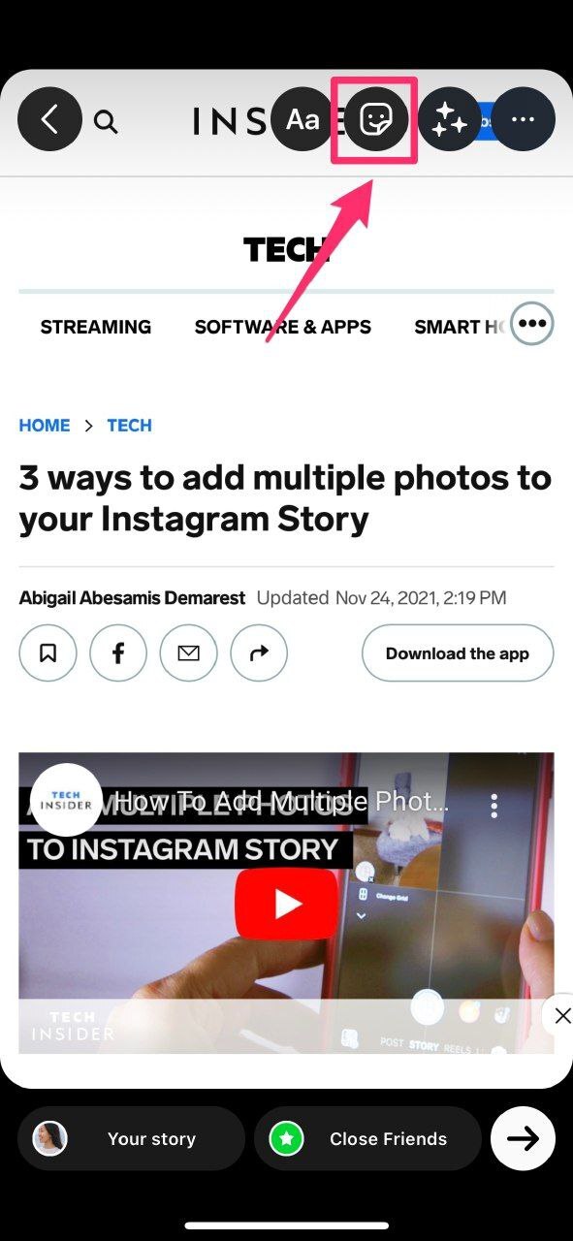The height and width of the screenshot is (1241, 573).
Task: Open the sparkle effects icon
Action: coord(450,119)
